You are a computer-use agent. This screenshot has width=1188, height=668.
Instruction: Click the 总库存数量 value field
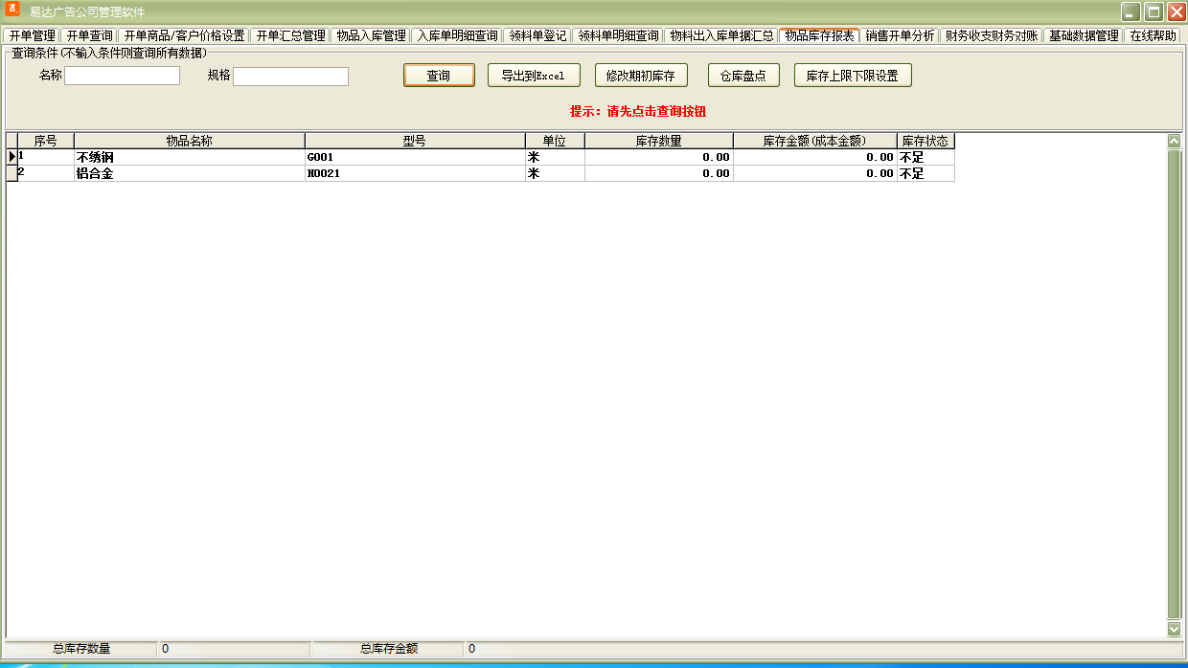pos(234,649)
